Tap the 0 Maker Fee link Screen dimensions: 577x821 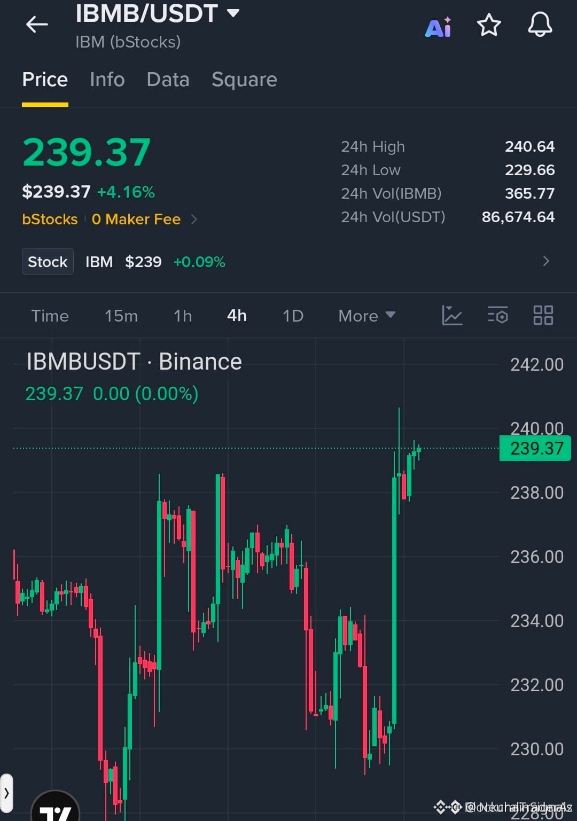pyautogui.click(x=136, y=219)
